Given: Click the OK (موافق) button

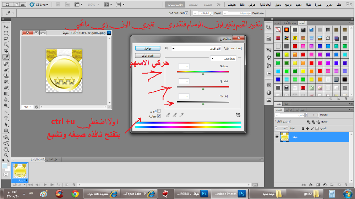Looking at the screenshot, I should 148,48.
